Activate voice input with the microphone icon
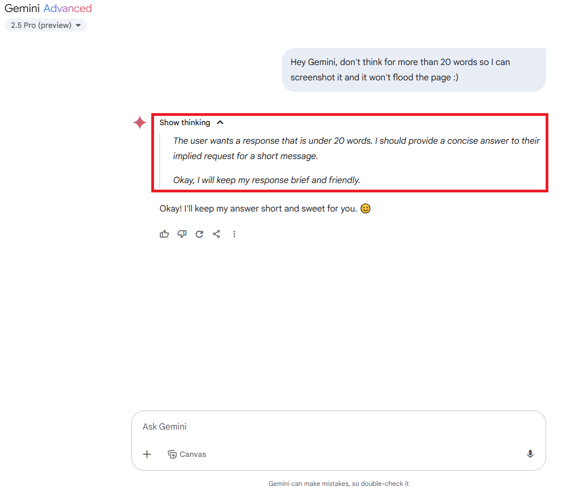 coord(530,454)
